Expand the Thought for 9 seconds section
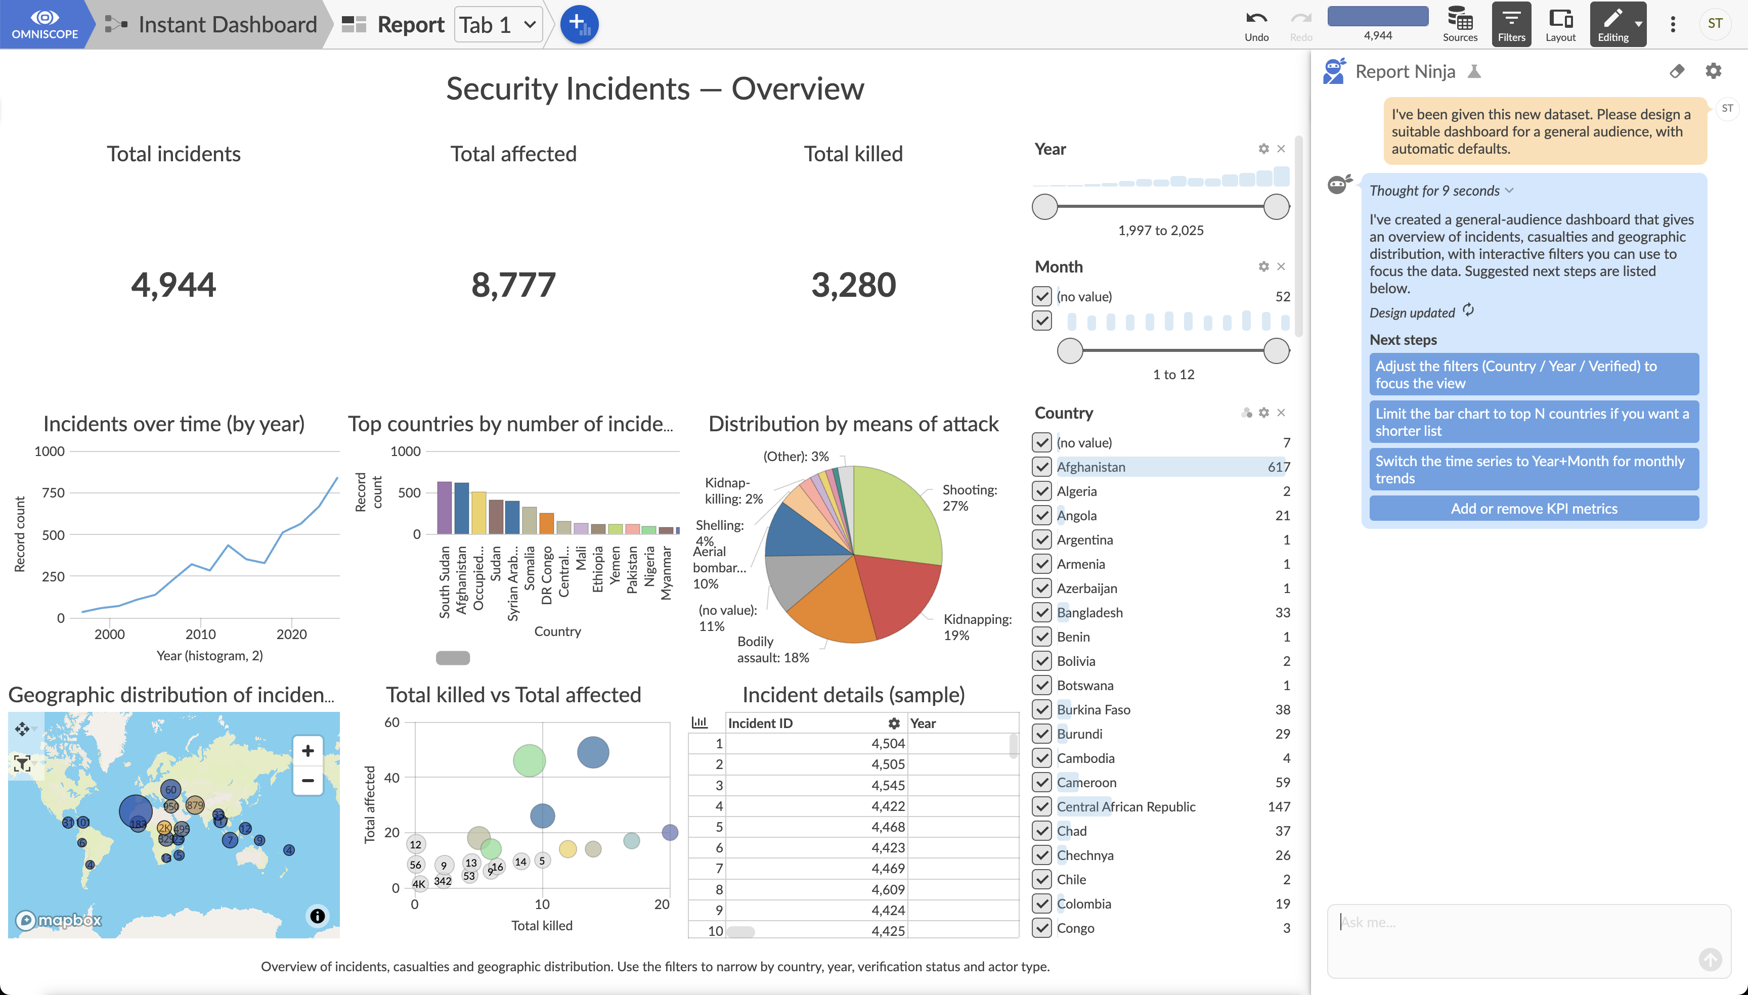The width and height of the screenshot is (1748, 995). [1441, 191]
